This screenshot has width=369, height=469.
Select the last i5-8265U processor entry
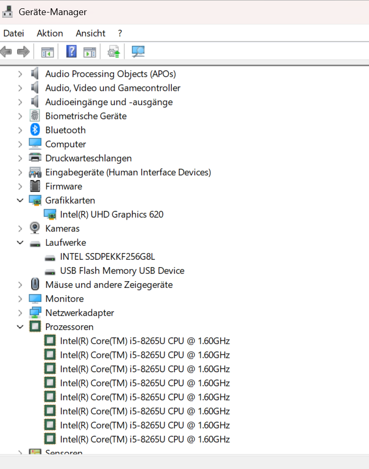pos(145,439)
